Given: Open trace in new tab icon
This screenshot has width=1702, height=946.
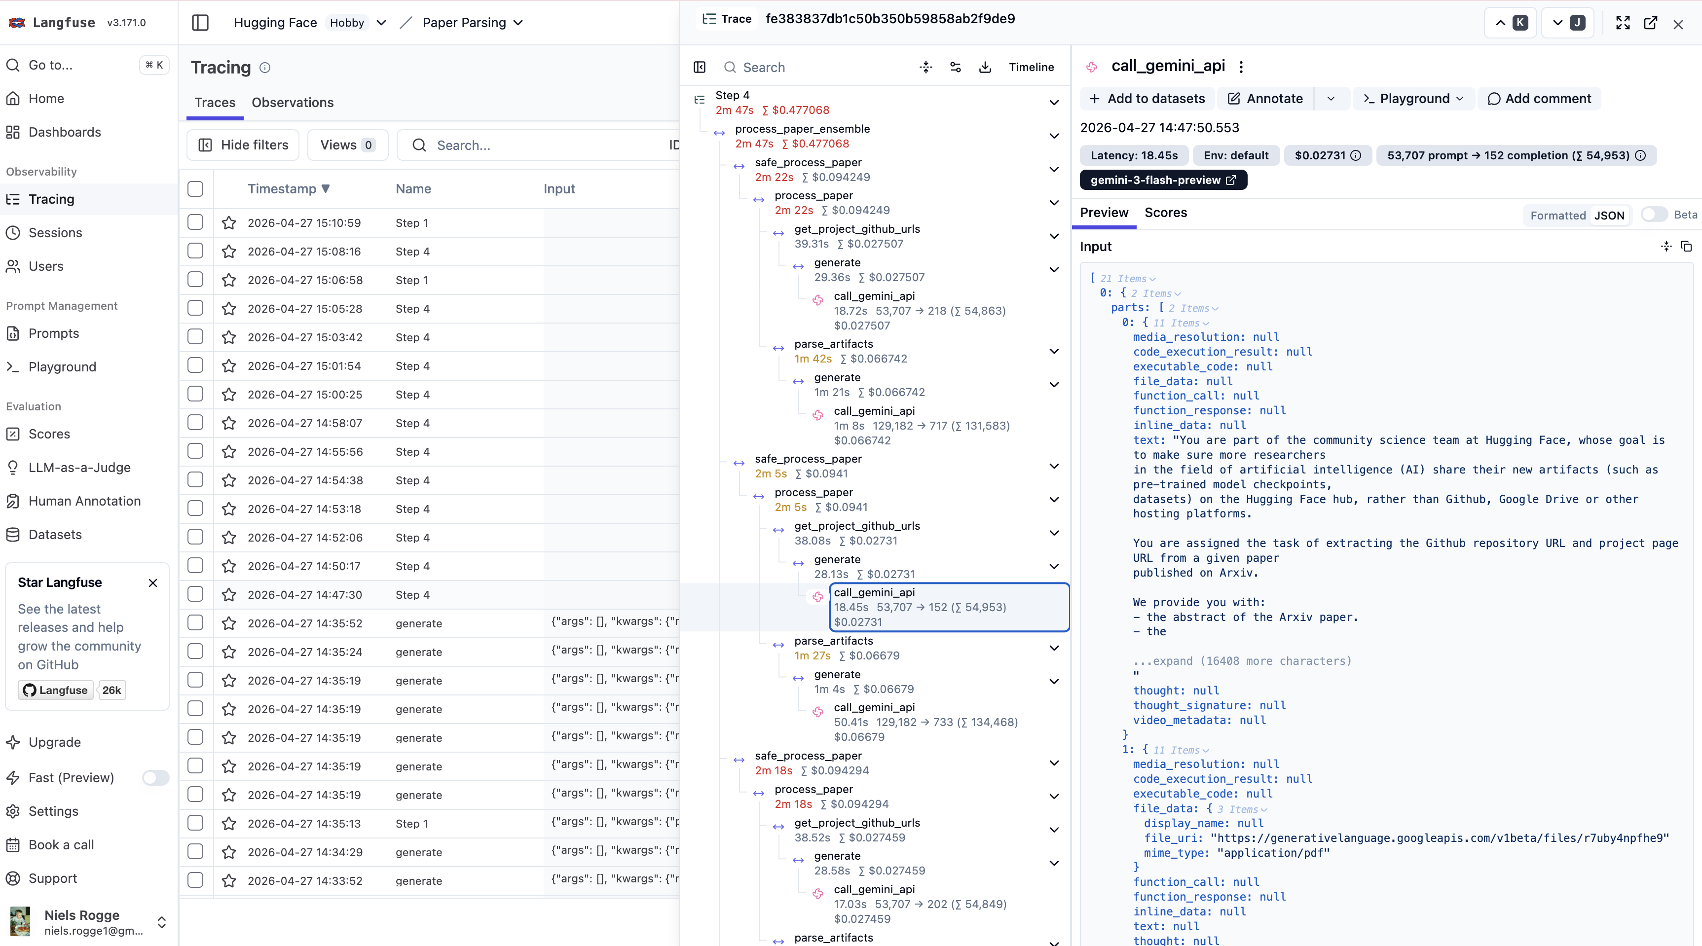Looking at the screenshot, I should 1651,23.
